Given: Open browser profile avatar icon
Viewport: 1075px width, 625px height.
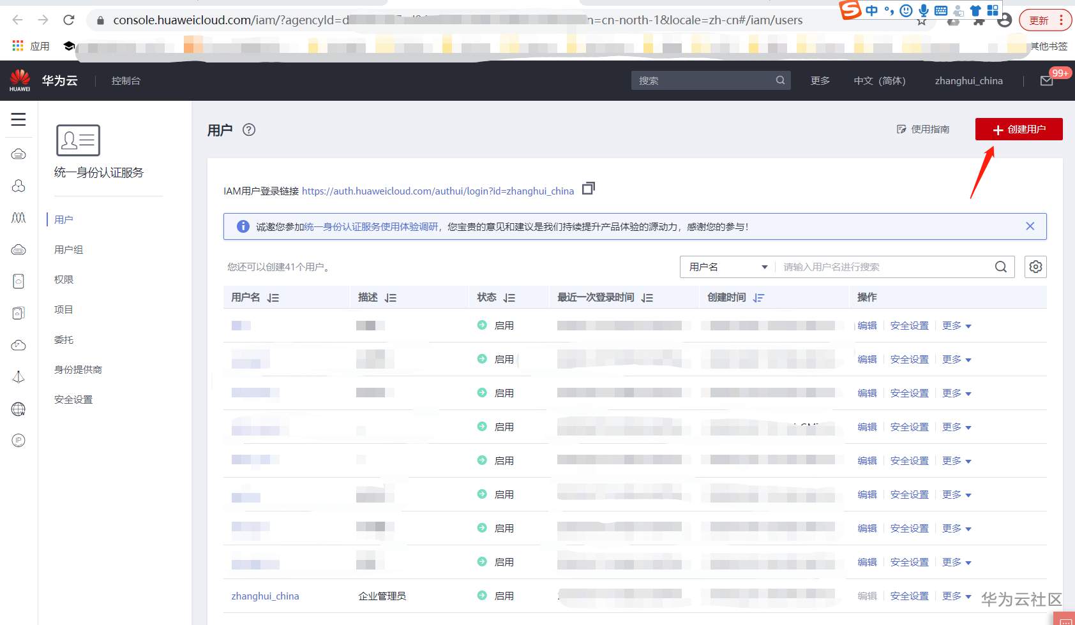Looking at the screenshot, I should pos(1004,20).
